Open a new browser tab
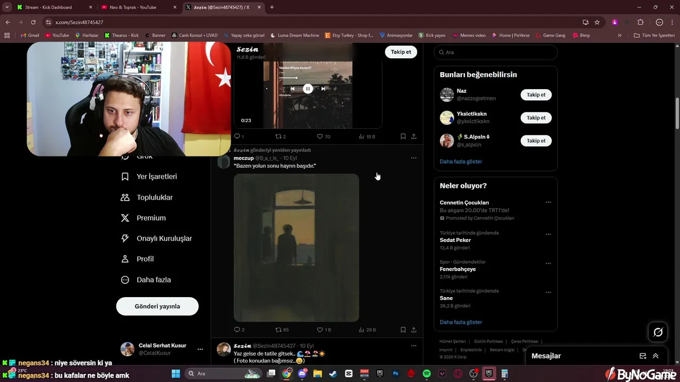This screenshot has width=680, height=382. coord(272,7)
